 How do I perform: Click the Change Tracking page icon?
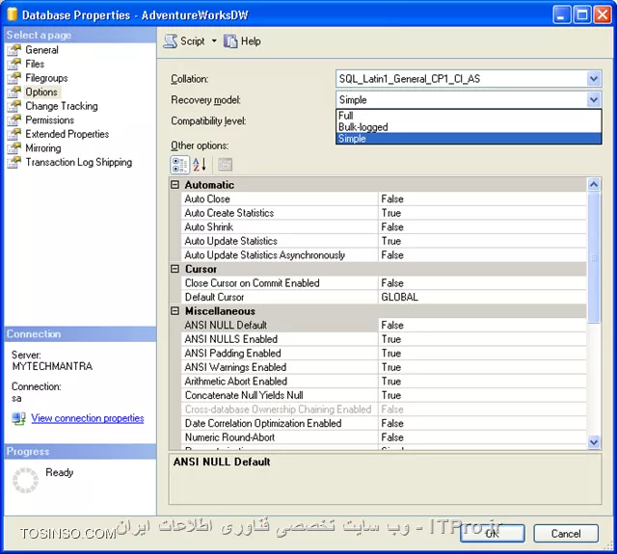tap(14, 106)
